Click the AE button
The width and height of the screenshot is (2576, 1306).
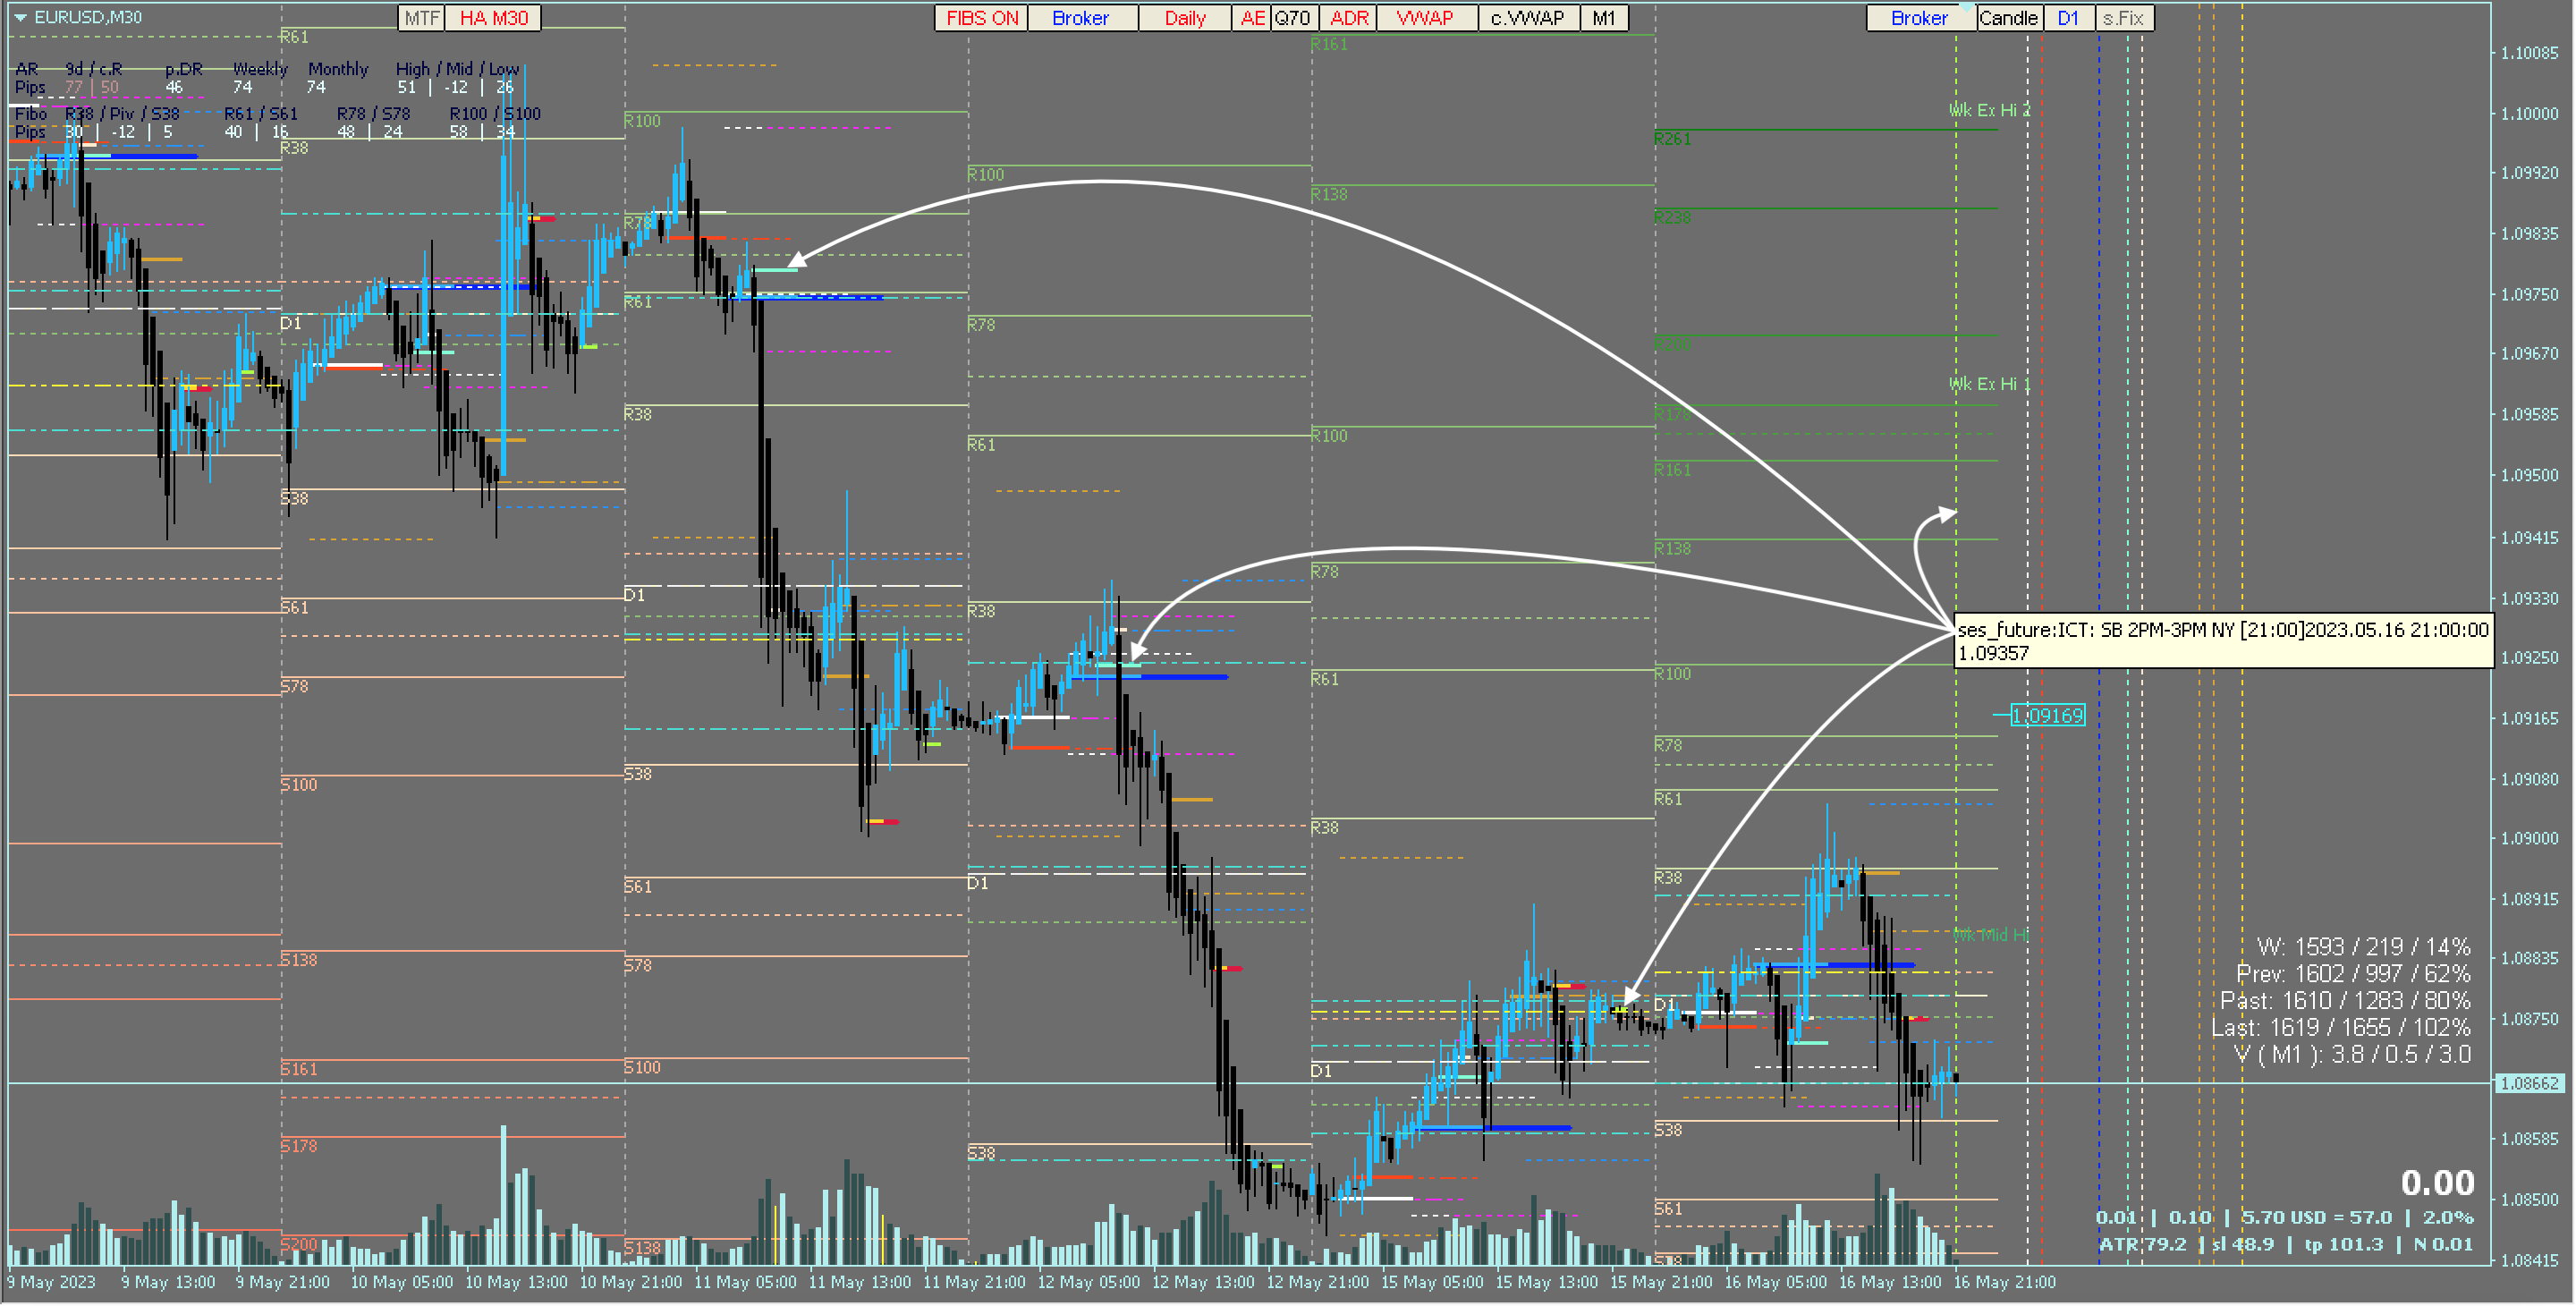[x=1252, y=18]
